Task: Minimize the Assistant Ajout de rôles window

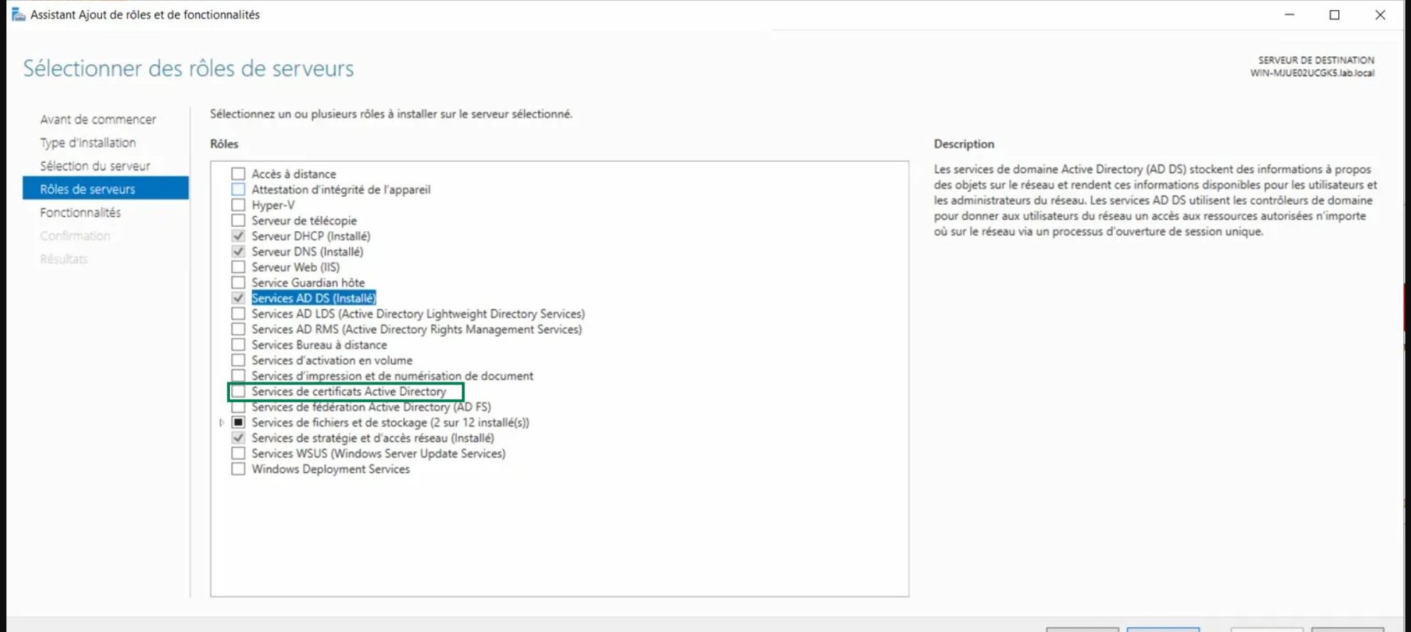Action: (x=1289, y=15)
